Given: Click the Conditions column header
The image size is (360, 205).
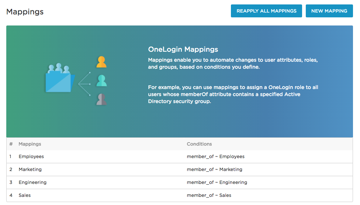Looking at the screenshot, I should [x=199, y=144].
